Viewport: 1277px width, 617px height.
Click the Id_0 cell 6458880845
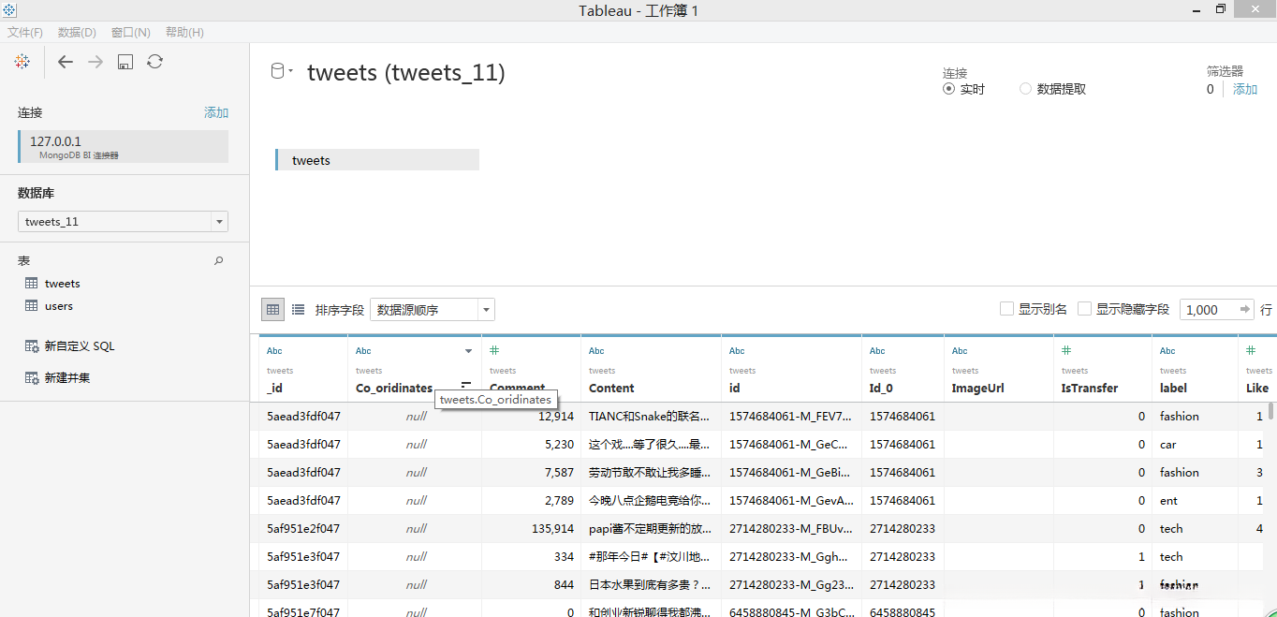[x=903, y=611]
